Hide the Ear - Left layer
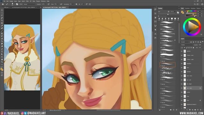This screenshot has height=115, width=204. click(x=182, y=80)
